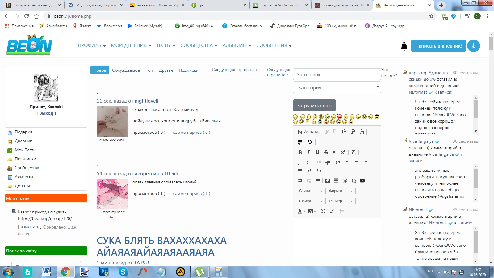Insert image via editor toolbar
494x278 pixels.
(328, 181)
